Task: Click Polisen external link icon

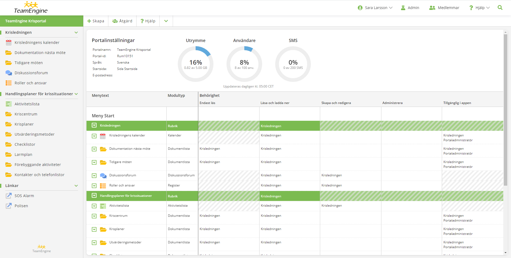Action: (x=9, y=206)
